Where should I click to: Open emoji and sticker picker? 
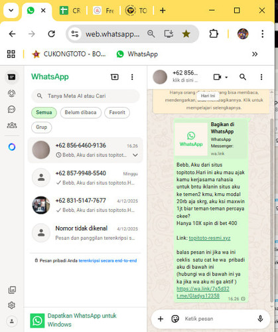[x=175, y=319]
